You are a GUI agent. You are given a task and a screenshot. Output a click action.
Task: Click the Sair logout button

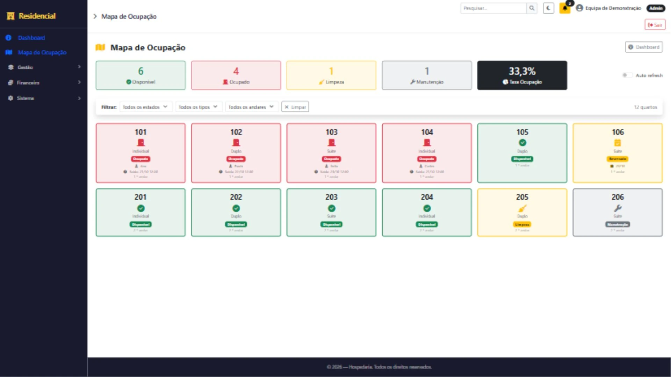[655, 25]
